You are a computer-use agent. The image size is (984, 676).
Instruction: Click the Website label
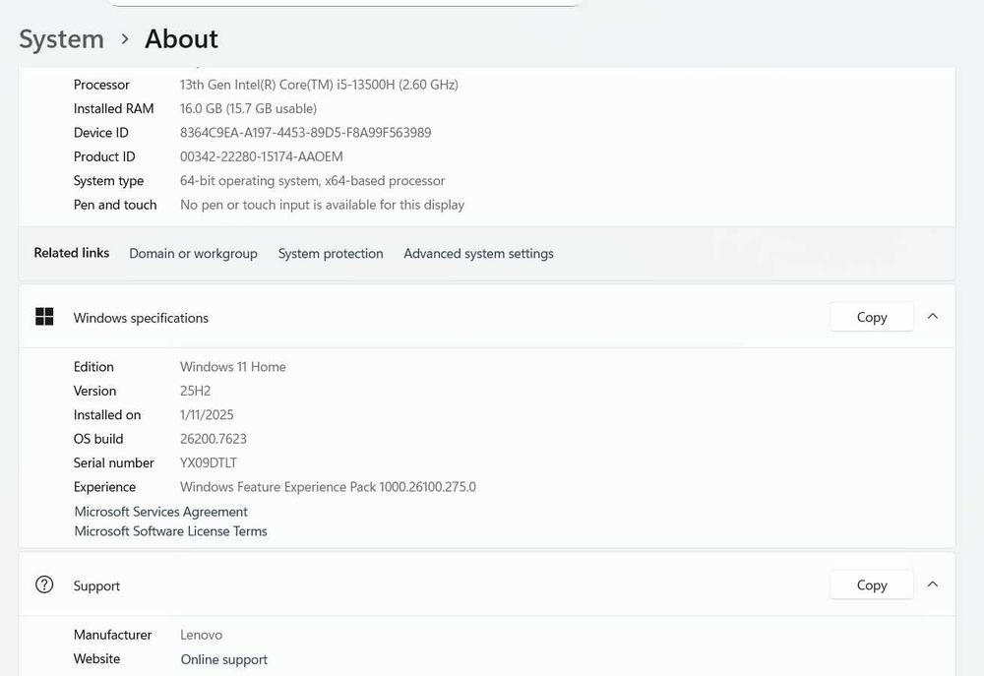click(96, 658)
